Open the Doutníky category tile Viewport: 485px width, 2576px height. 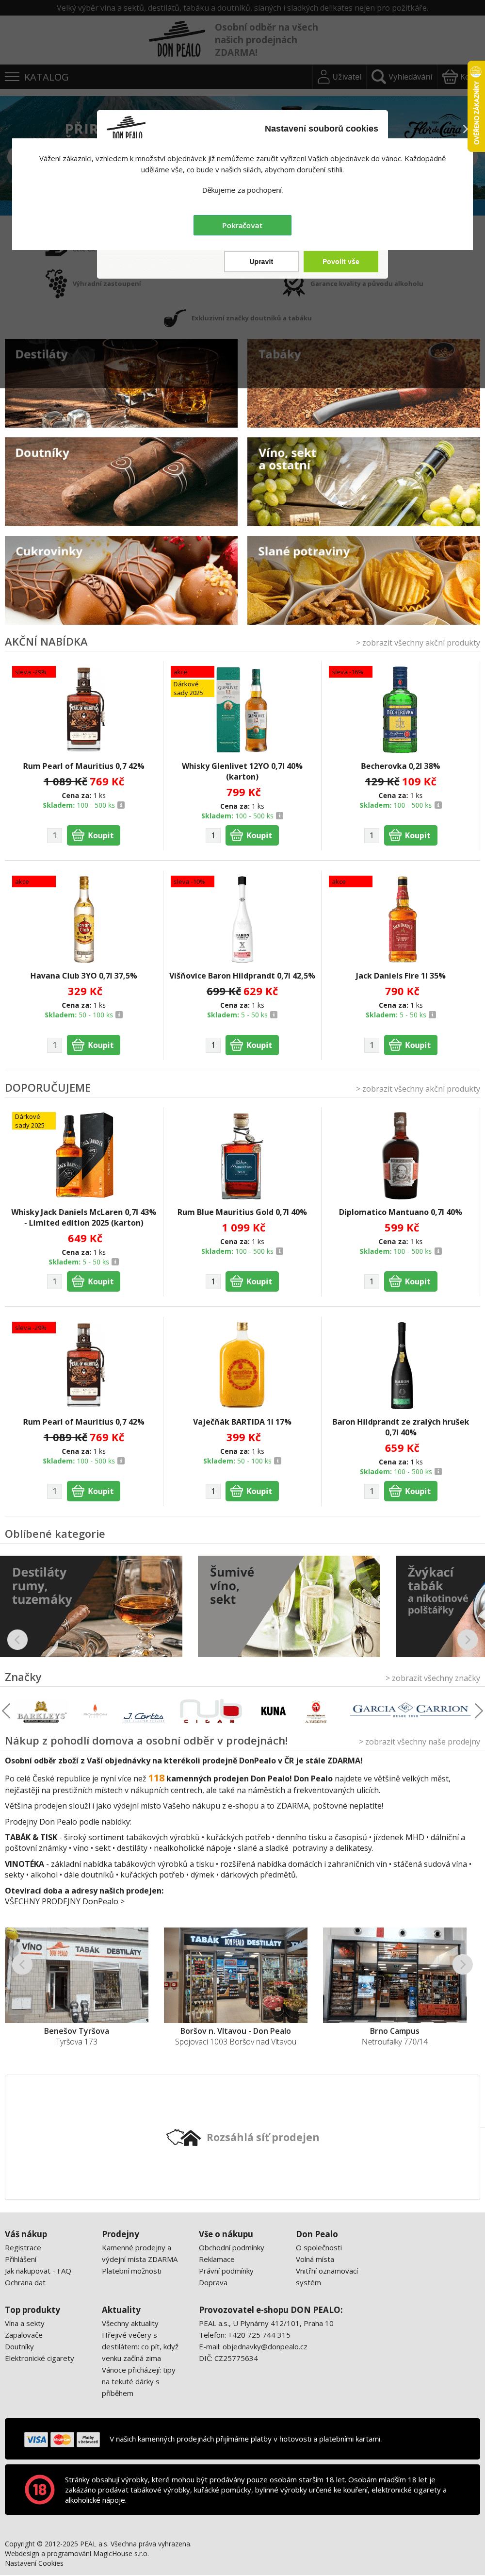tap(121, 481)
